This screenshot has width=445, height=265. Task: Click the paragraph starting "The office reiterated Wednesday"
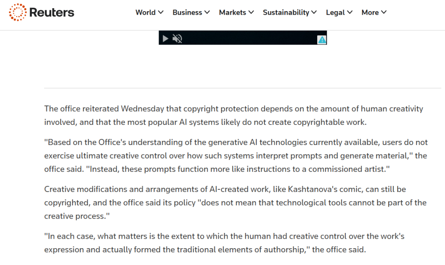pyautogui.click(x=234, y=115)
